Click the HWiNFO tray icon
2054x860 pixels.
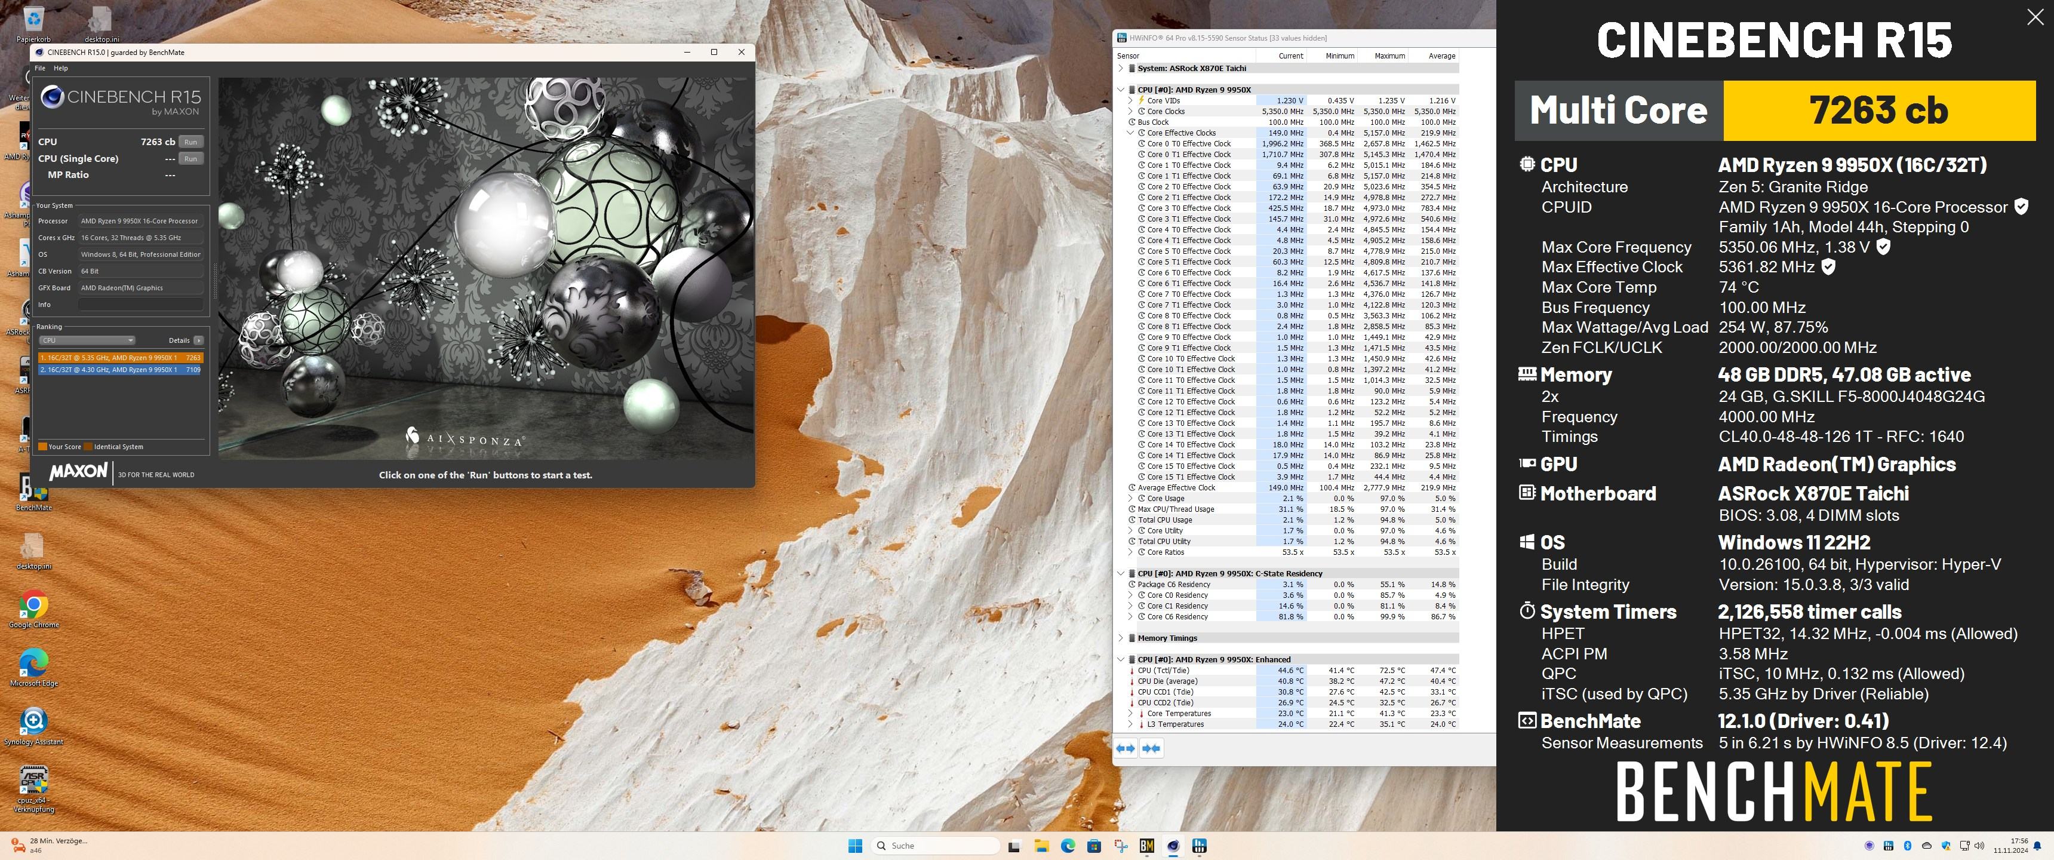coord(1888,846)
